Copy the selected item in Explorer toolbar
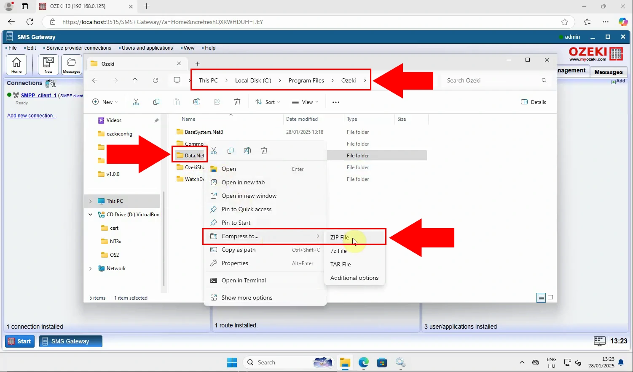 click(x=156, y=102)
